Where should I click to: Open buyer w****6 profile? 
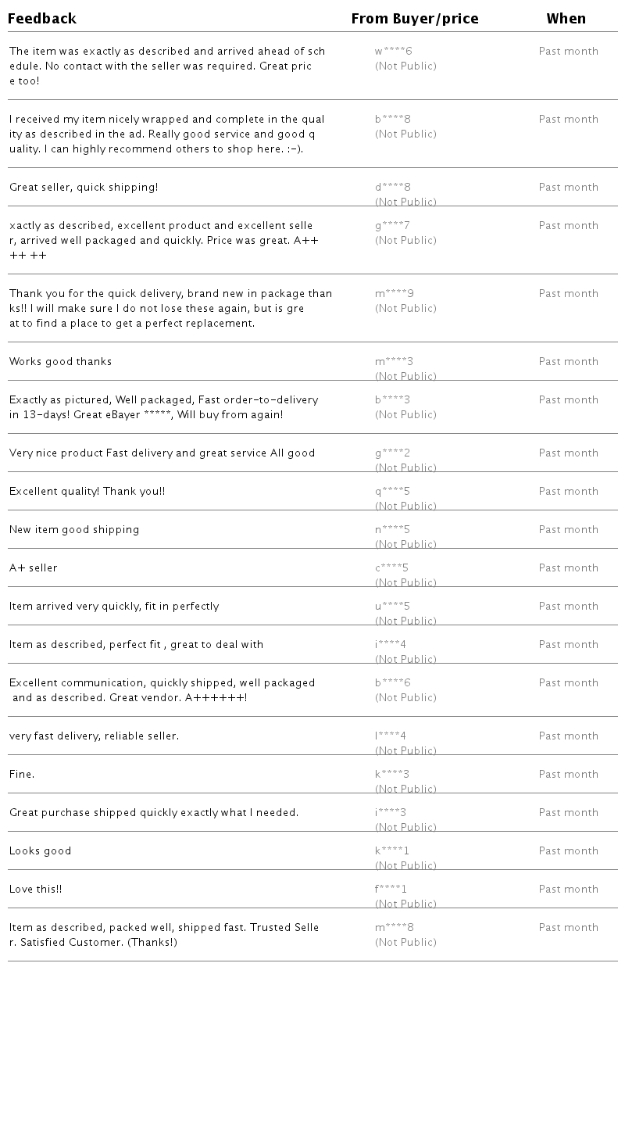(x=393, y=52)
